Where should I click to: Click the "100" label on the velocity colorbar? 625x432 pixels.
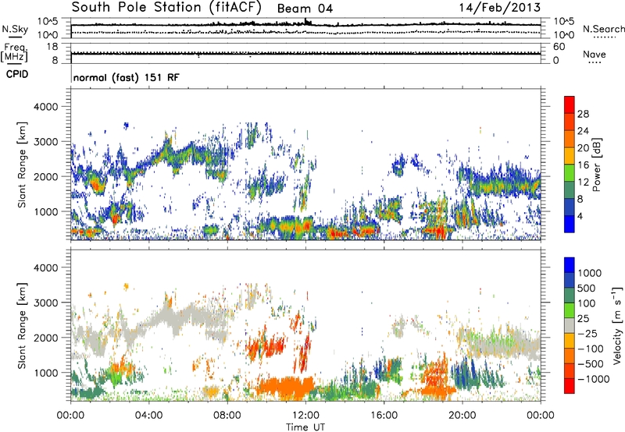point(587,303)
